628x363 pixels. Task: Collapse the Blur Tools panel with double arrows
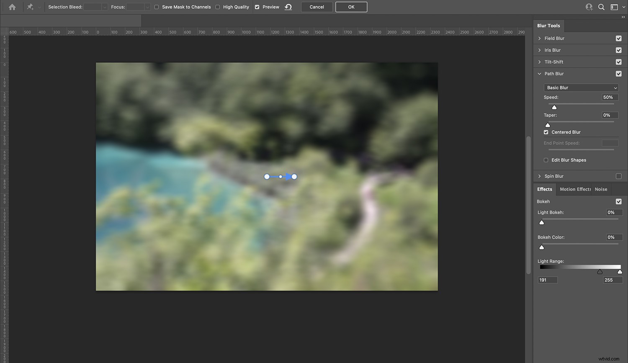(623, 17)
